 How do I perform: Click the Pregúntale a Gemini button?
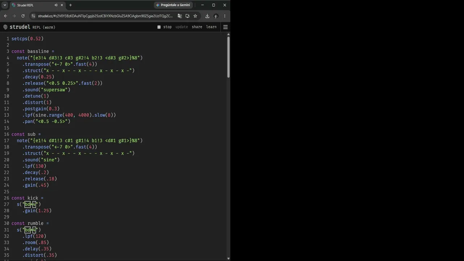click(x=173, y=5)
